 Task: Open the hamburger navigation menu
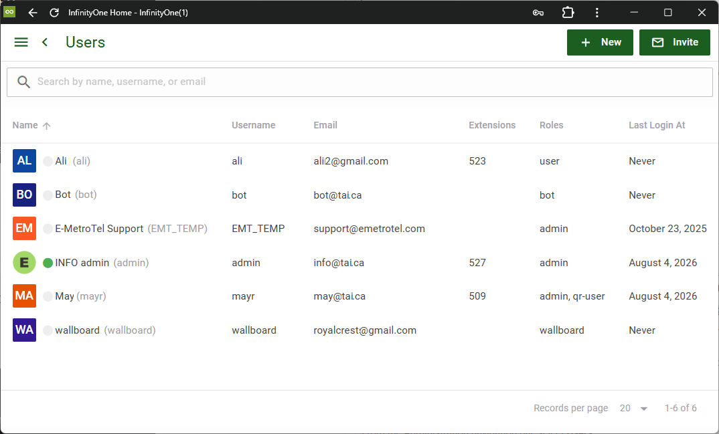(21, 42)
